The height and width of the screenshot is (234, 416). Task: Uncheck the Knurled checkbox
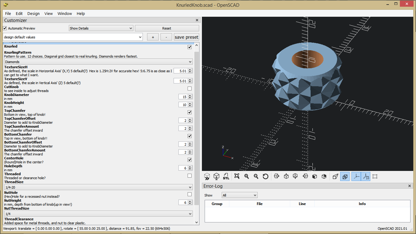(x=189, y=47)
